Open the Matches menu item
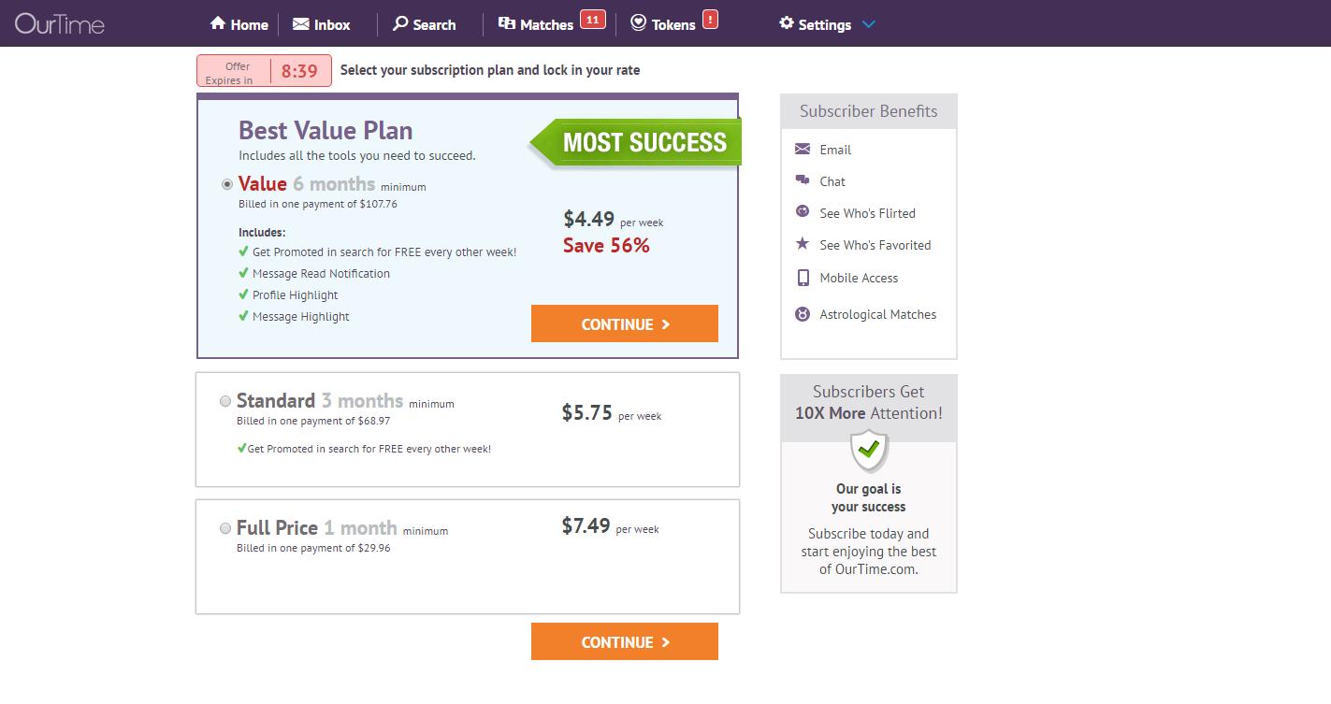Screen dimensions: 1331x704 [x=536, y=24]
